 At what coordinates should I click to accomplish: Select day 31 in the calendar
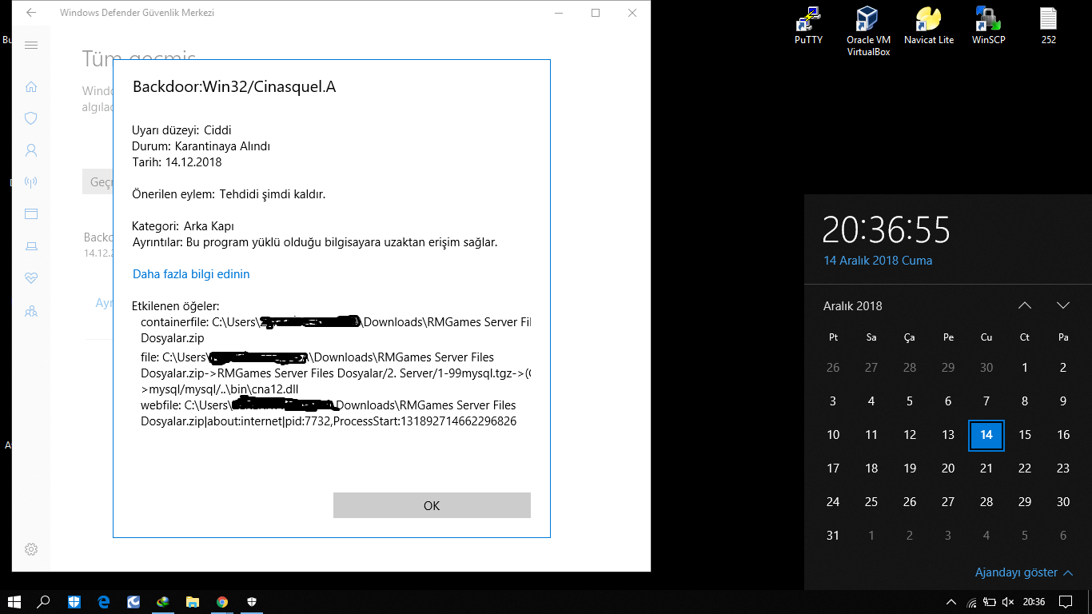click(x=833, y=536)
